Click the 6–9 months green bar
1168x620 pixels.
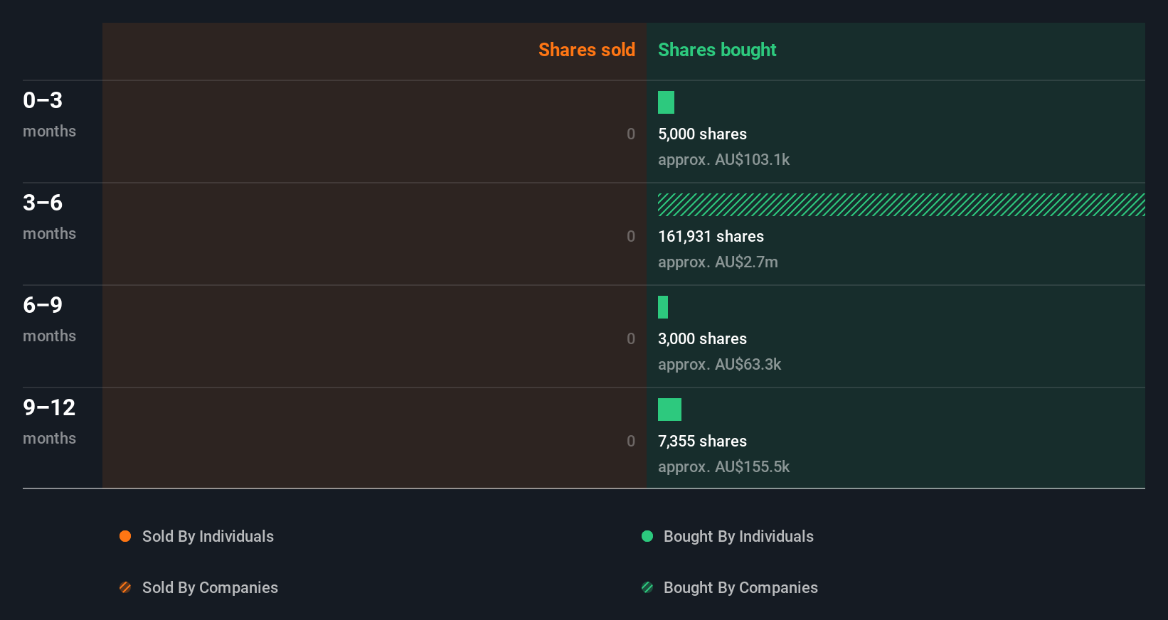click(x=663, y=307)
